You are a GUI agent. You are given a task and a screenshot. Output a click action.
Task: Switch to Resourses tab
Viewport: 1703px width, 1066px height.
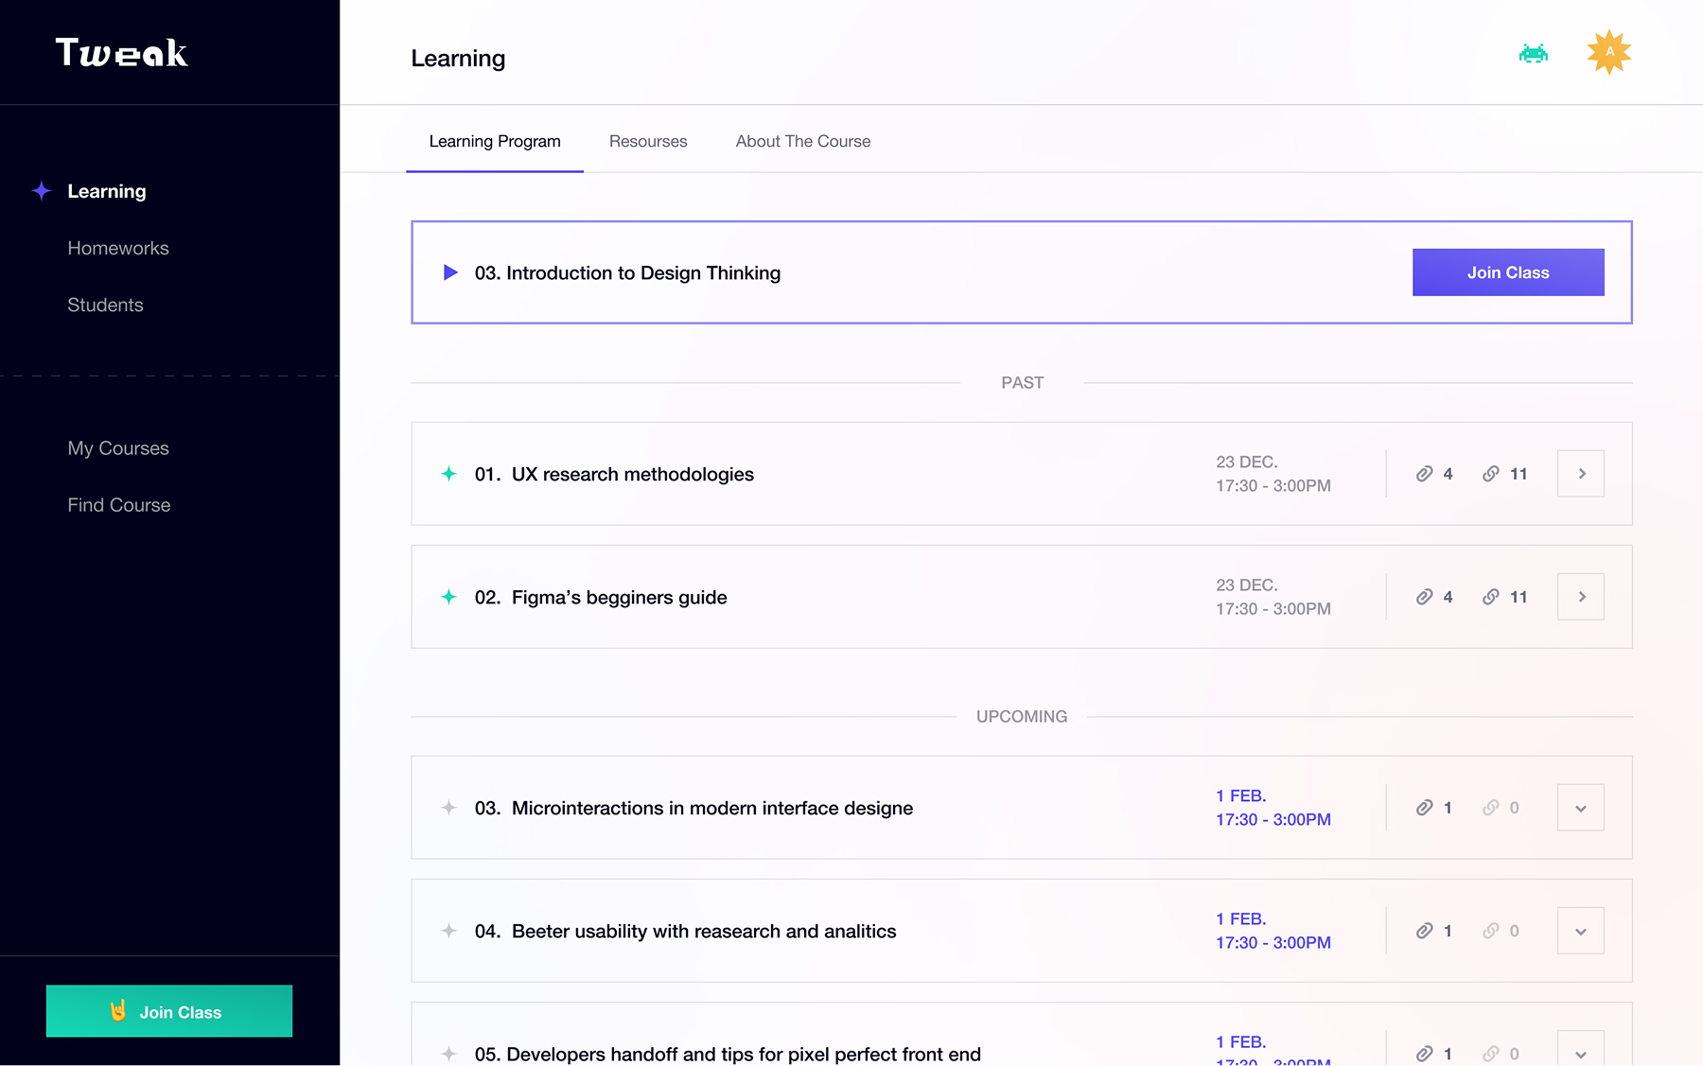(648, 142)
